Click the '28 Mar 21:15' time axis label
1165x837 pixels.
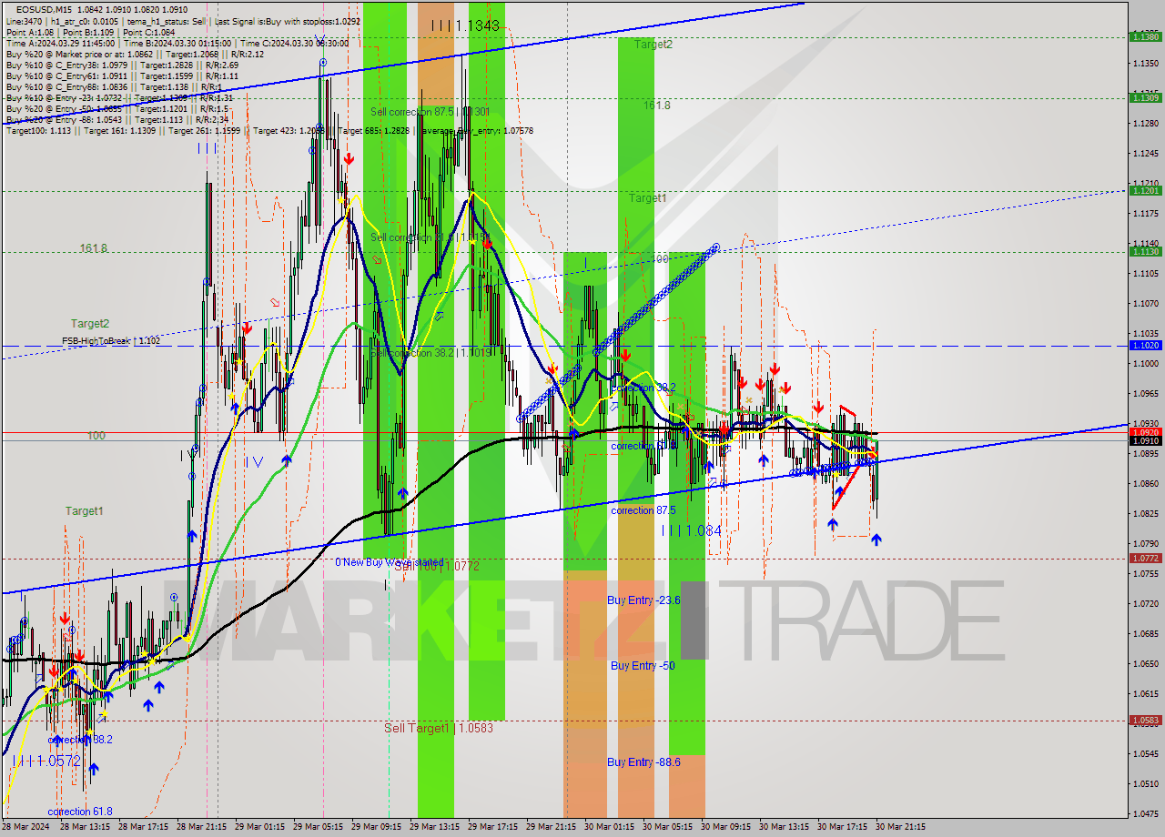(x=202, y=827)
